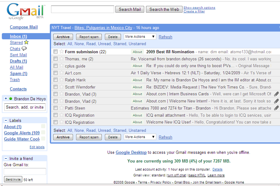Click the top Archive button
The image size is (280, 186).
coord(63,37)
